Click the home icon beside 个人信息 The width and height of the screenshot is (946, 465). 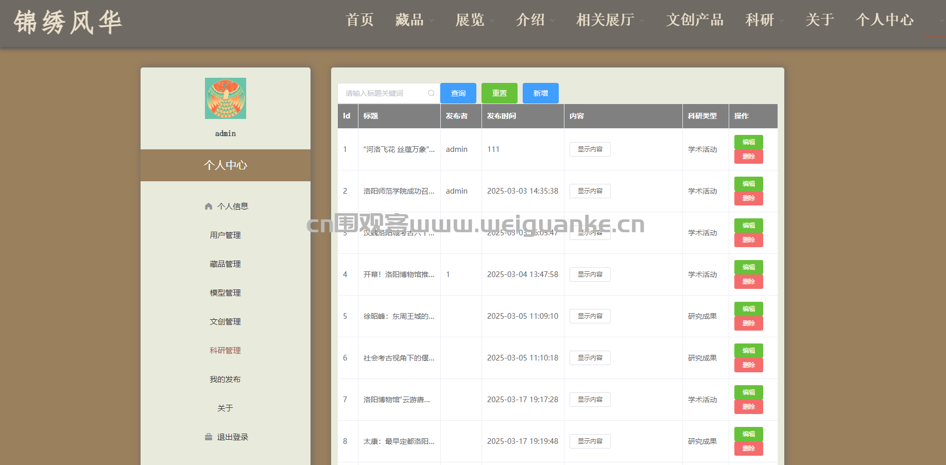(209, 206)
